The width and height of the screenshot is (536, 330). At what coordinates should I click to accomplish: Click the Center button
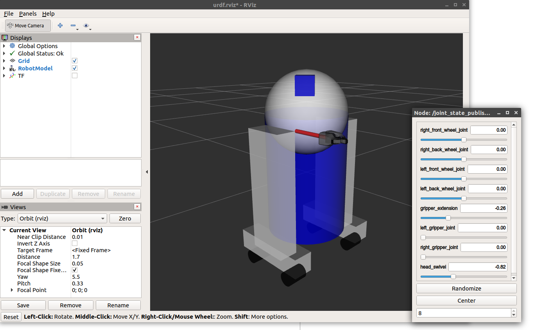tap(466, 301)
